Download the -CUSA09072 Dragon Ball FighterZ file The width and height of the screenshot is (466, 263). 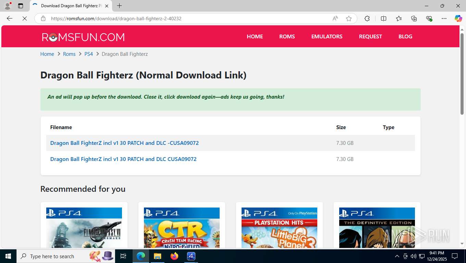click(124, 143)
